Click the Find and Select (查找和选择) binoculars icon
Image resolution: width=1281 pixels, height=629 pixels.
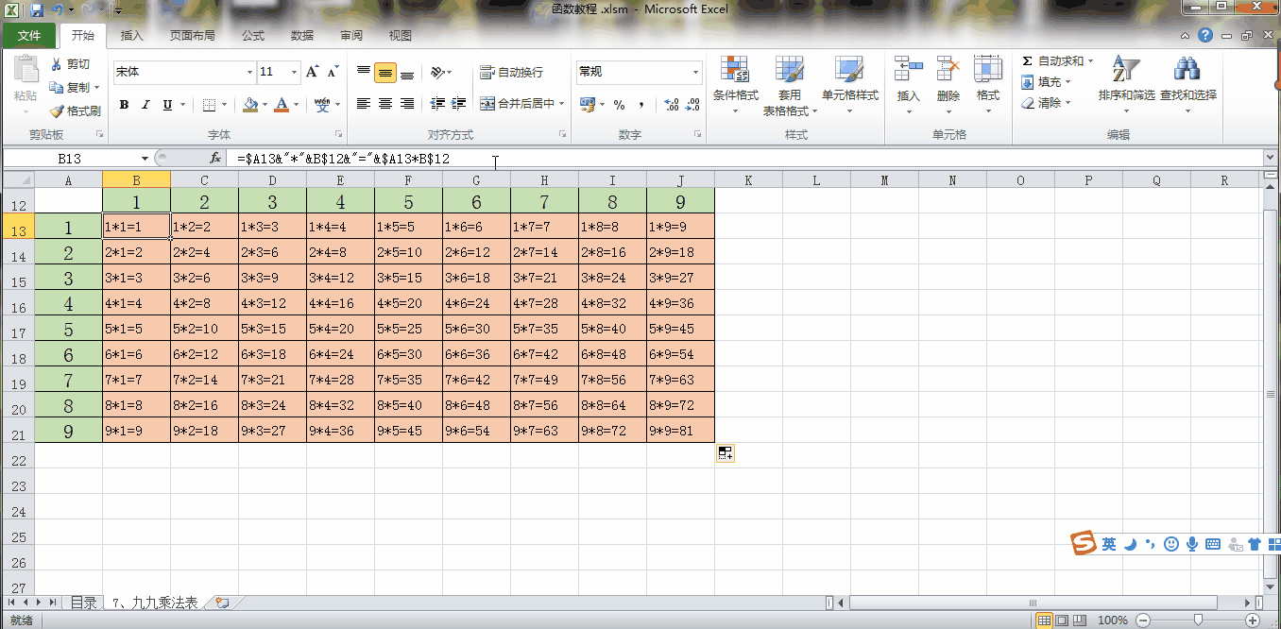pyautogui.click(x=1187, y=70)
